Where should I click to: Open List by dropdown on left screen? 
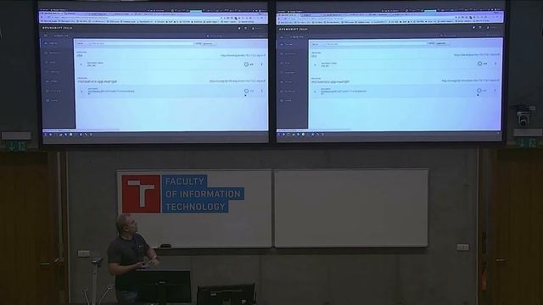[208, 43]
